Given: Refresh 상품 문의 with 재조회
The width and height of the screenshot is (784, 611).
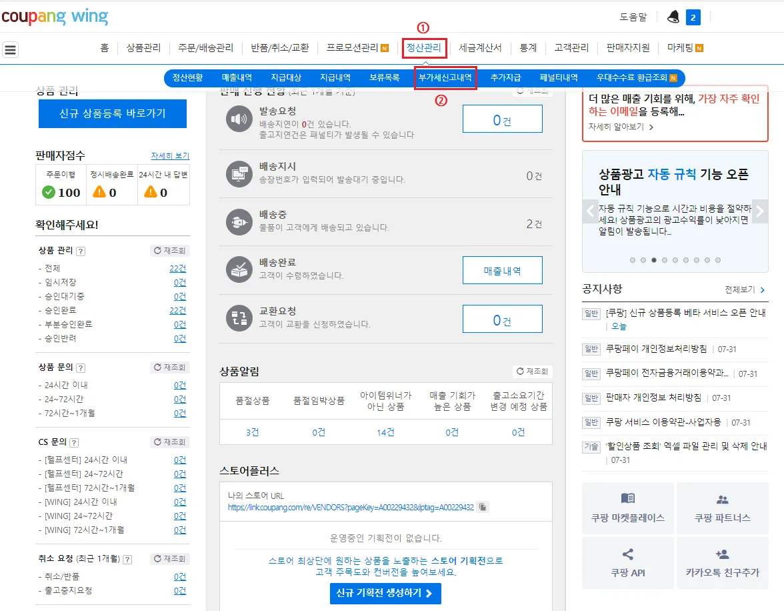Looking at the screenshot, I should click(169, 368).
